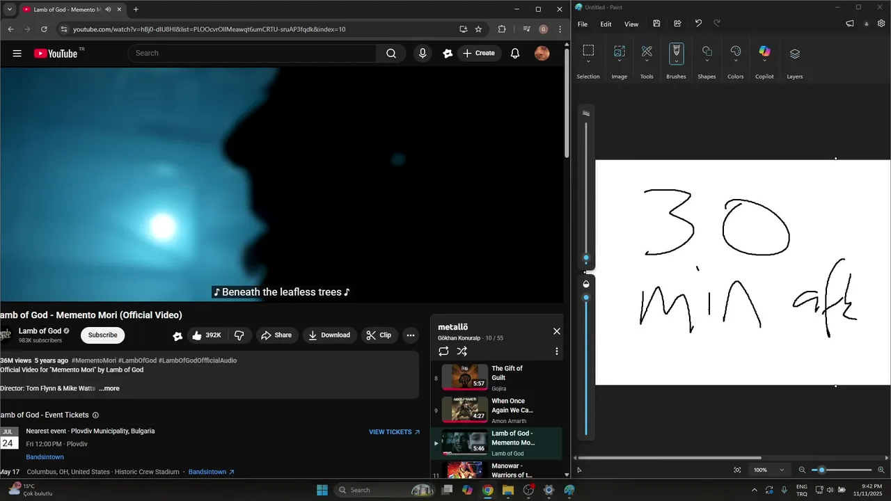Click the Paint brush opacity slider handle
The image size is (891, 501).
pos(586,297)
